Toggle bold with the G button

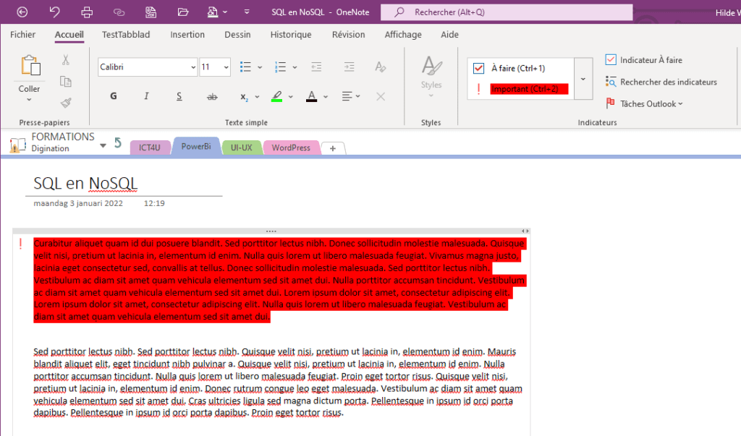[113, 96]
